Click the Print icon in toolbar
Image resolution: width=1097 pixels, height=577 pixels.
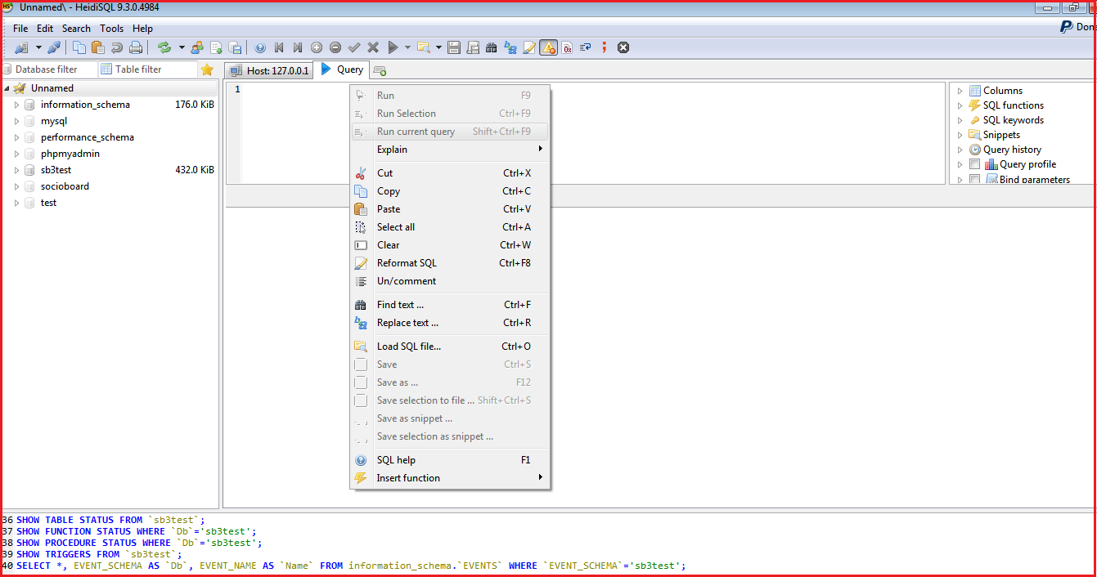pos(136,47)
